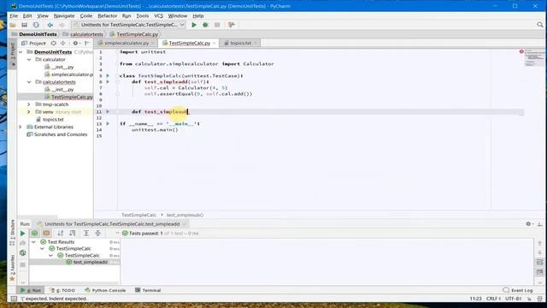
Task: Open the Project view selector dropdown
Action: tap(33, 43)
